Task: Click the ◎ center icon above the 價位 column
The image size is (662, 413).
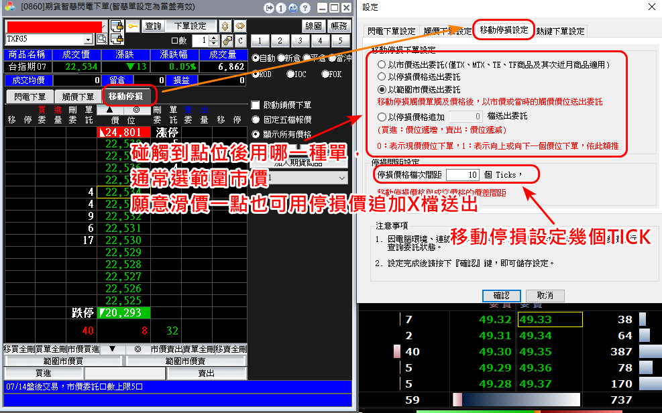Action: pyautogui.click(x=136, y=110)
